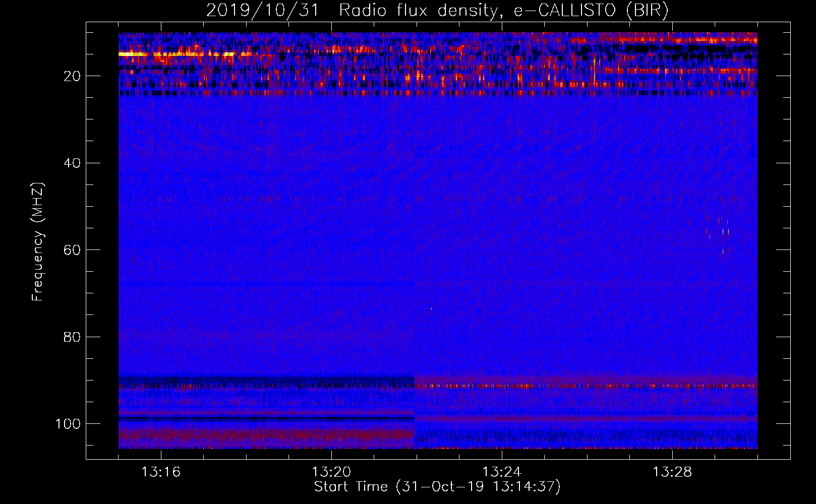Viewport: 816px width, 504px height.
Task: Click the 13:24 time tick label
Action: (x=502, y=472)
